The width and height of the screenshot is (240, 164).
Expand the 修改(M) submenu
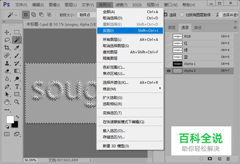[x=130, y=89]
